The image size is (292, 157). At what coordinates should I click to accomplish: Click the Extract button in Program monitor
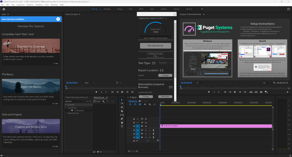[x=256, y=92]
